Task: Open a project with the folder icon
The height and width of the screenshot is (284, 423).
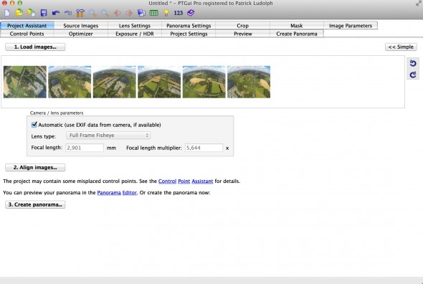Action: [19, 13]
